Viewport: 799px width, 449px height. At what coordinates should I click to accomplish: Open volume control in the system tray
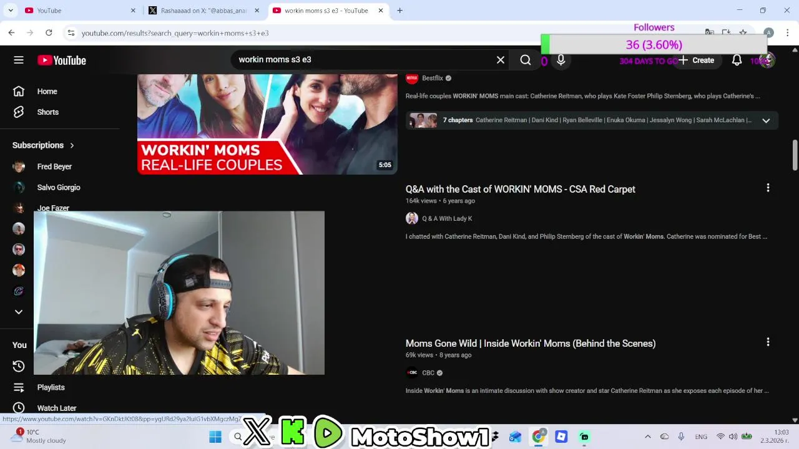pos(733,437)
